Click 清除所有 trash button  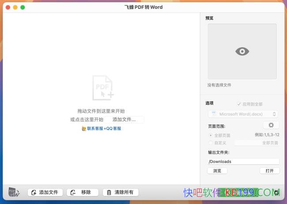tap(121, 192)
